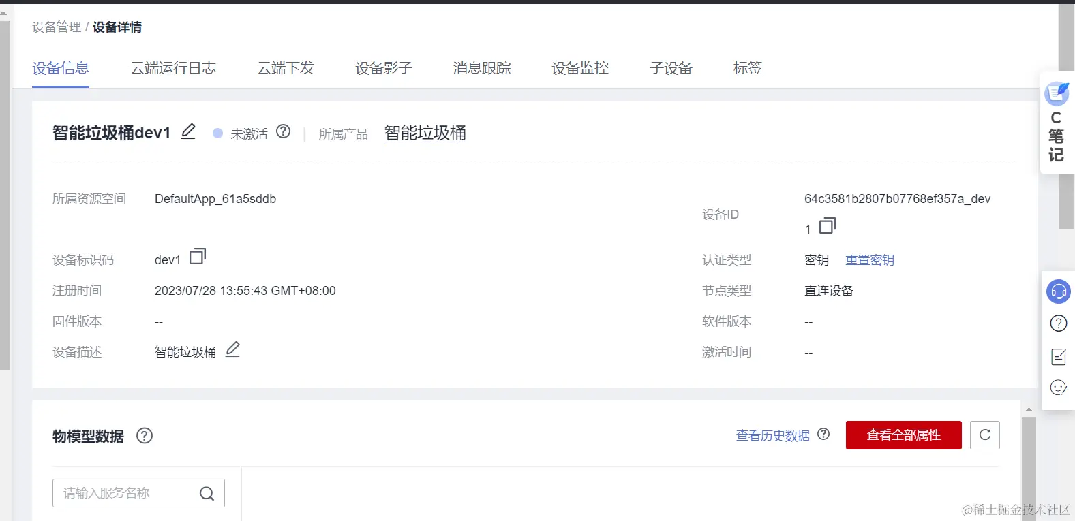The width and height of the screenshot is (1075, 521).
Task: Switch to 子设备 tab
Action: [671, 68]
